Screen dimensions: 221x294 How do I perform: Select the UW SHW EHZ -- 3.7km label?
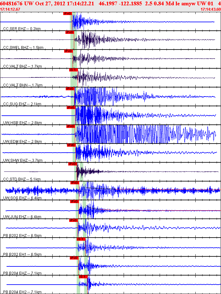point(23,160)
